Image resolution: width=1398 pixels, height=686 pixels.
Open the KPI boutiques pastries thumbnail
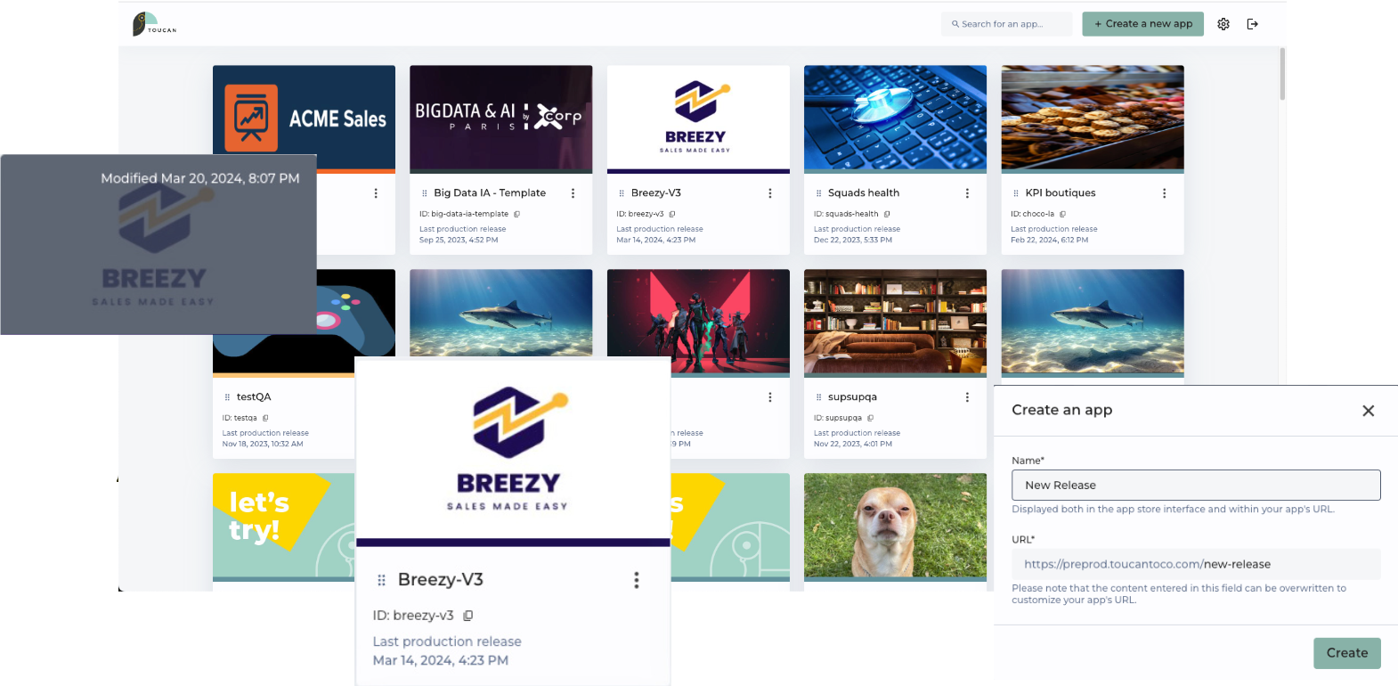tap(1093, 118)
